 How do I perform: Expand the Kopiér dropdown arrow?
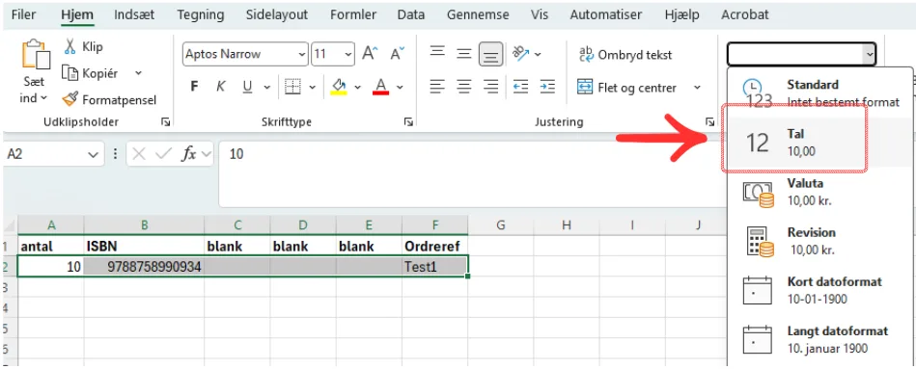[138, 73]
